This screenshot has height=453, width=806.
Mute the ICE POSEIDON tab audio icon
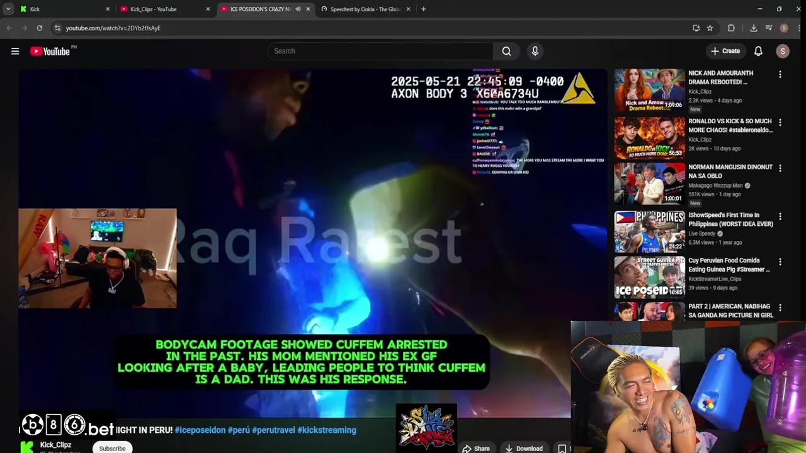(x=298, y=9)
